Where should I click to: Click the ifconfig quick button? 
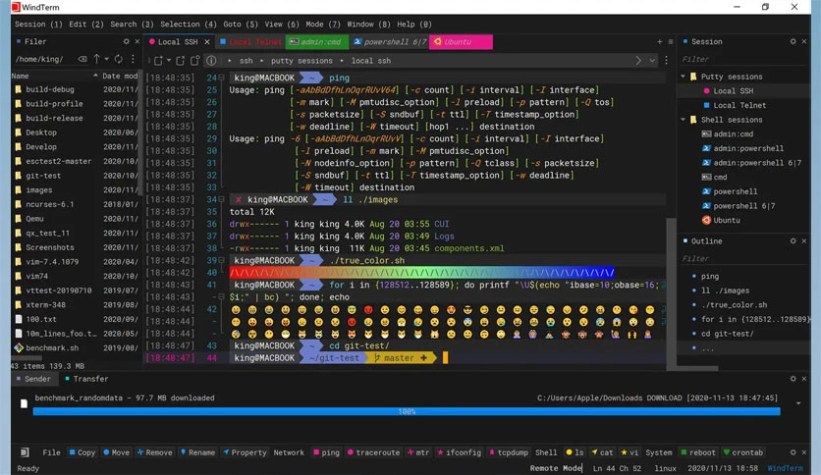pos(459,452)
